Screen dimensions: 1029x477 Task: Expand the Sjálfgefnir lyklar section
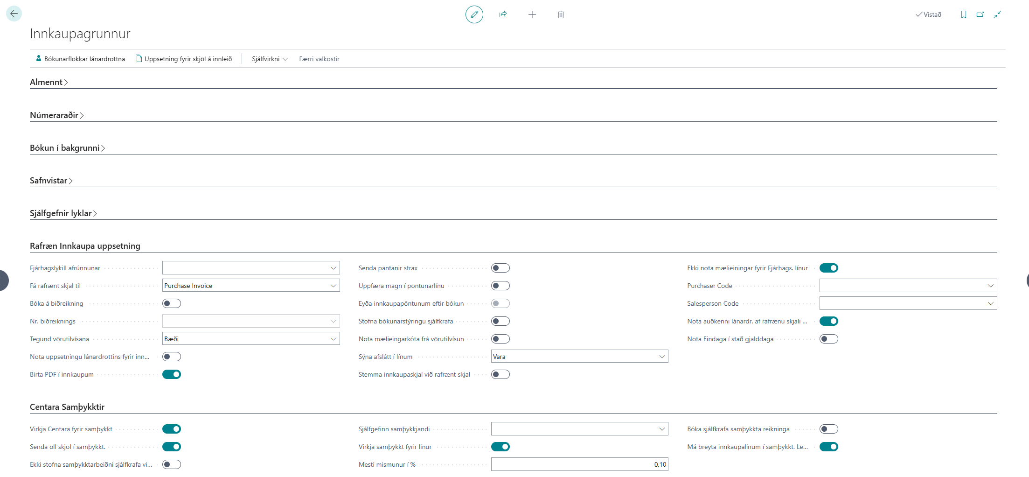click(63, 213)
